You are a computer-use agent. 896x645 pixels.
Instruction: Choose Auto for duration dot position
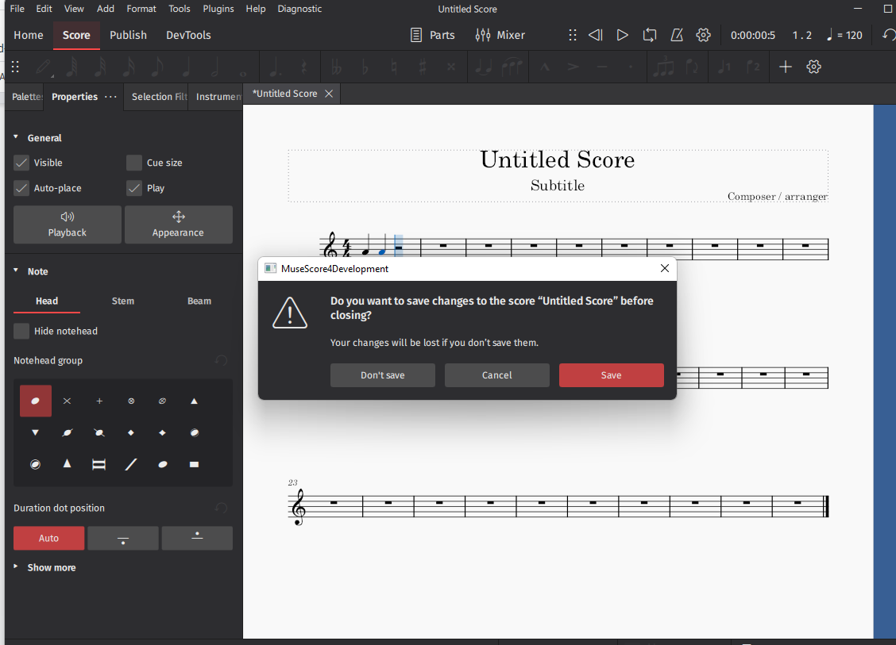pyautogui.click(x=48, y=538)
